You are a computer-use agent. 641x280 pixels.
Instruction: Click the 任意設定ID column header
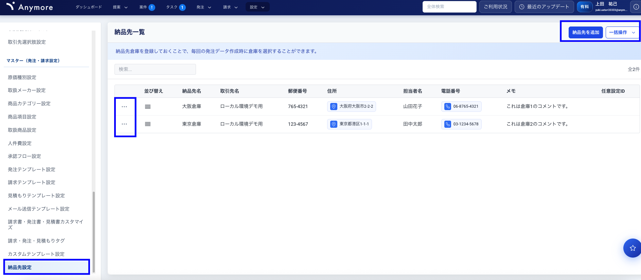coord(613,91)
